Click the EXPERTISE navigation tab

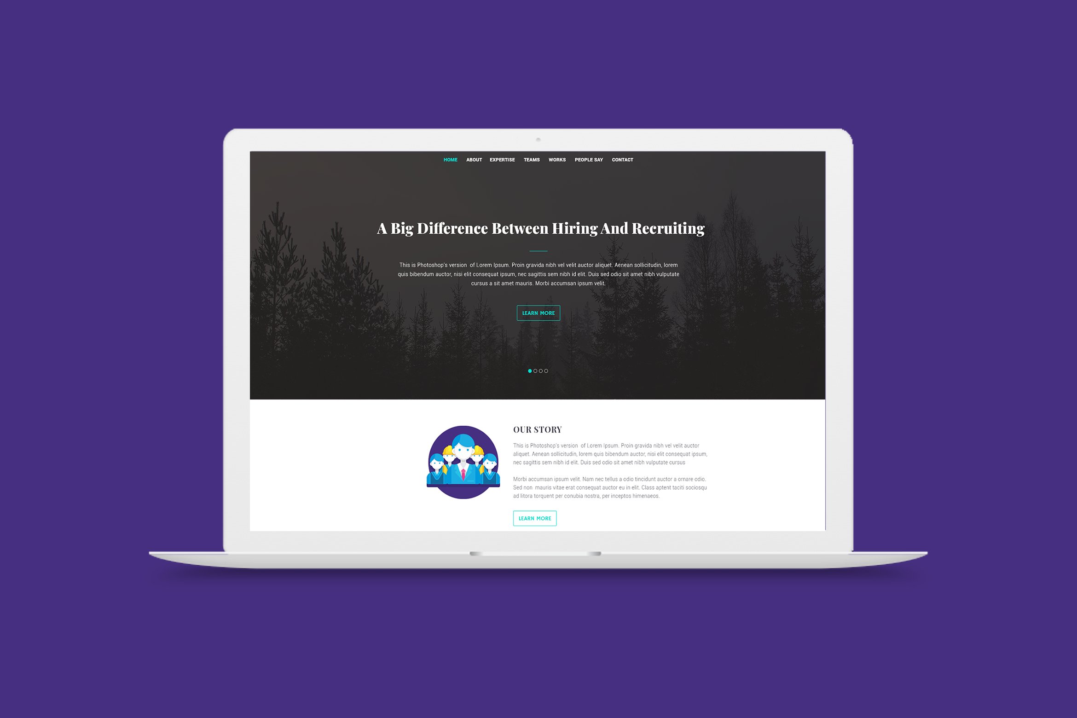click(501, 159)
